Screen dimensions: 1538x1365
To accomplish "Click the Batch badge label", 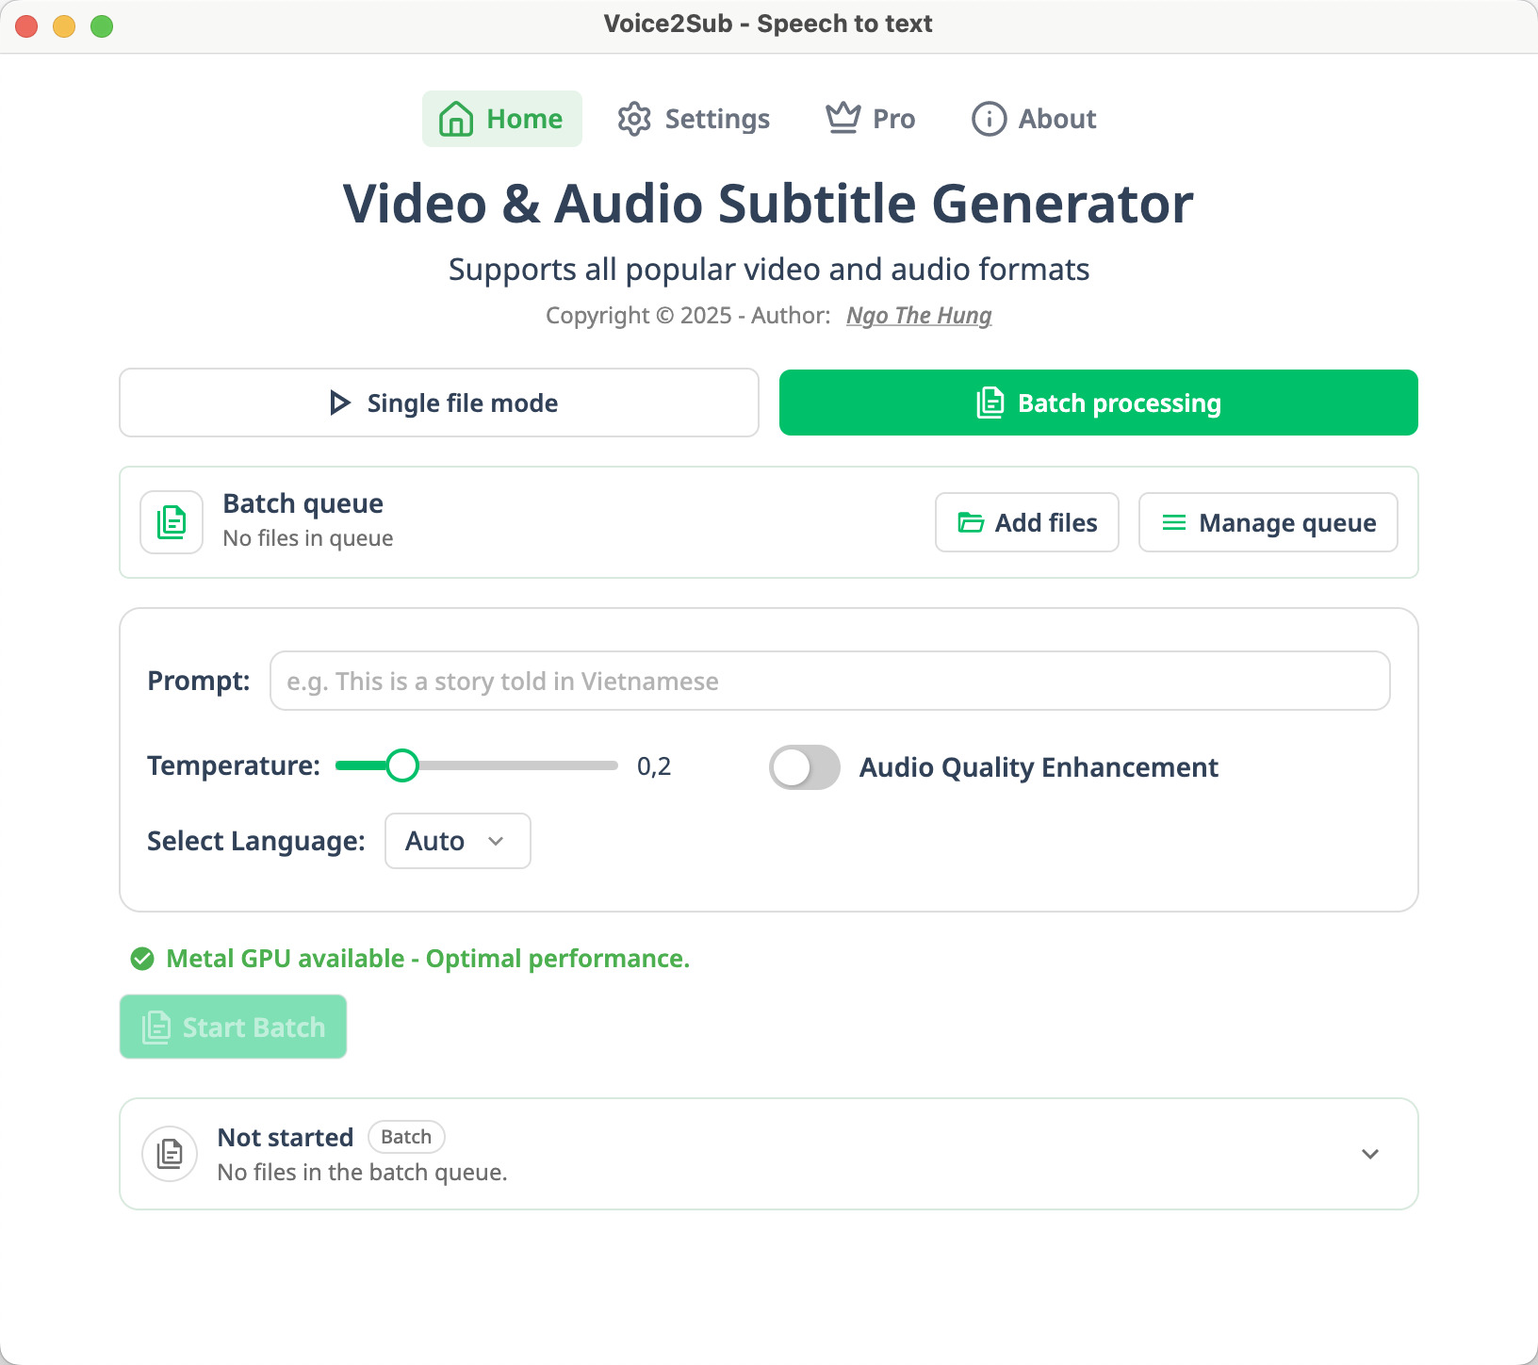I will tap(406, 1137).
